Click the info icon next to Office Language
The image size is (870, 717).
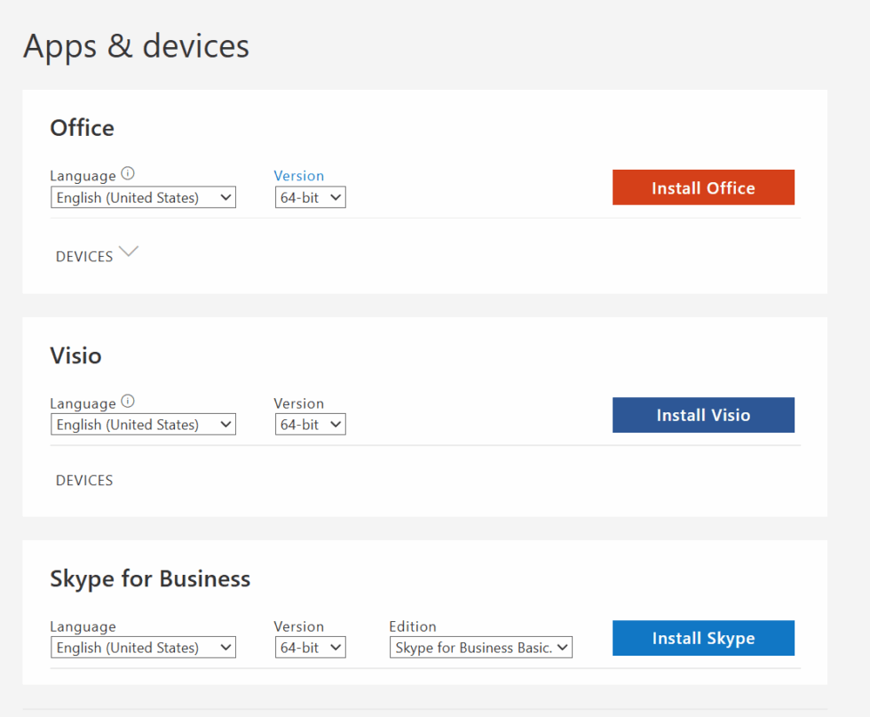coord(128,173)
